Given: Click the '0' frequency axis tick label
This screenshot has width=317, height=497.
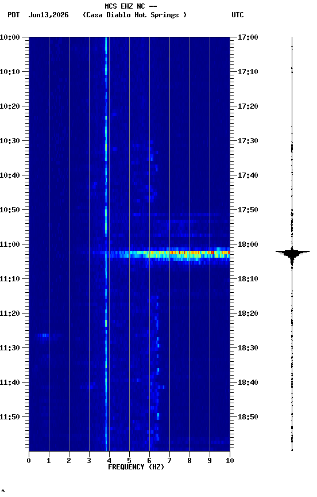Looking at the screenshot, I should (29, 461).
